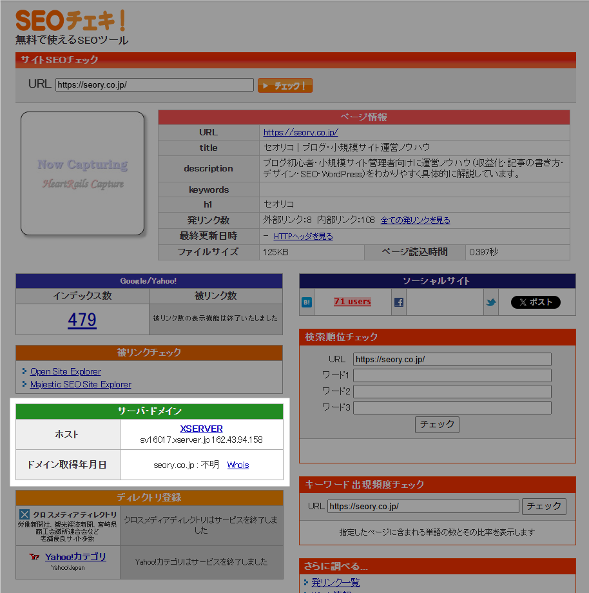This screenshot has height=593, width=589.
Task: Click the arrow bullet beside 発リンク一覧
Action: [x=306, y=582]
